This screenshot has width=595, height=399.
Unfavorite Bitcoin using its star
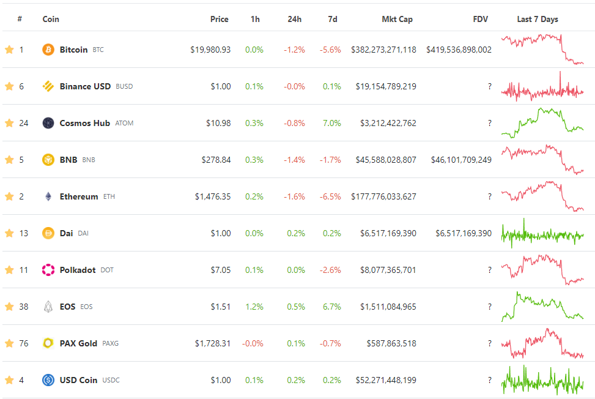coord(10,50)
